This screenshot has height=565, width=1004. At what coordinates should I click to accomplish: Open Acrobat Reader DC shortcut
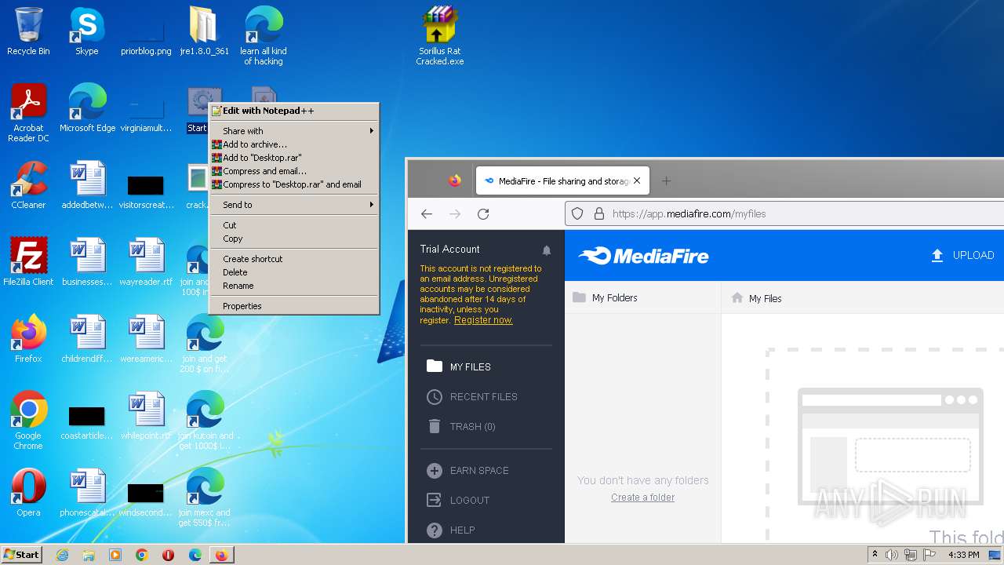(28, 113)
